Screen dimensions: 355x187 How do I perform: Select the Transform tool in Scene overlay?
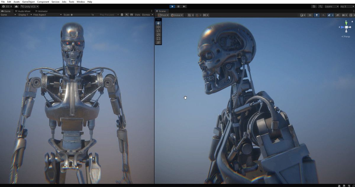coord(158,42)
